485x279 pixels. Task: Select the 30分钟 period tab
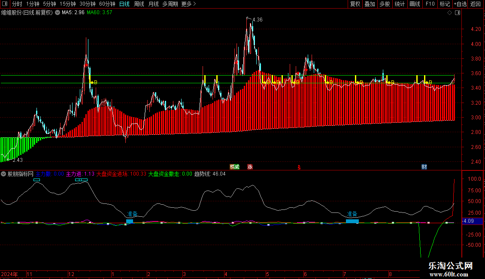click(x=88, y=4)
